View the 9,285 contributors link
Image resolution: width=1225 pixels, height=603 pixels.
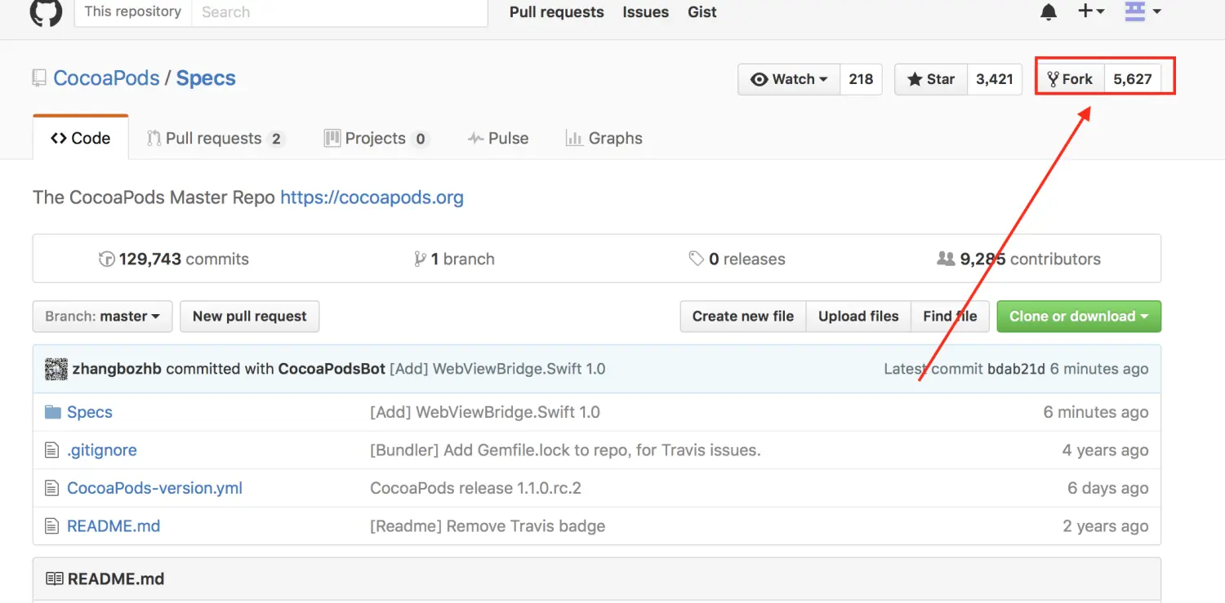tap(1018, 259)
